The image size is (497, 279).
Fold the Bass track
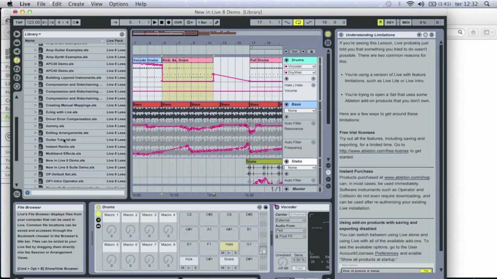click(x=287, y=104)
